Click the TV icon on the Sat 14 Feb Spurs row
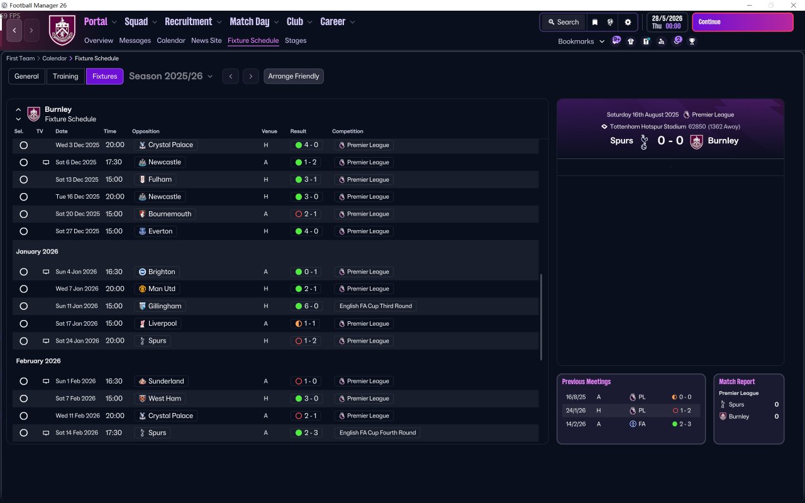The image size is (805, 503). (x=46, y=433)
